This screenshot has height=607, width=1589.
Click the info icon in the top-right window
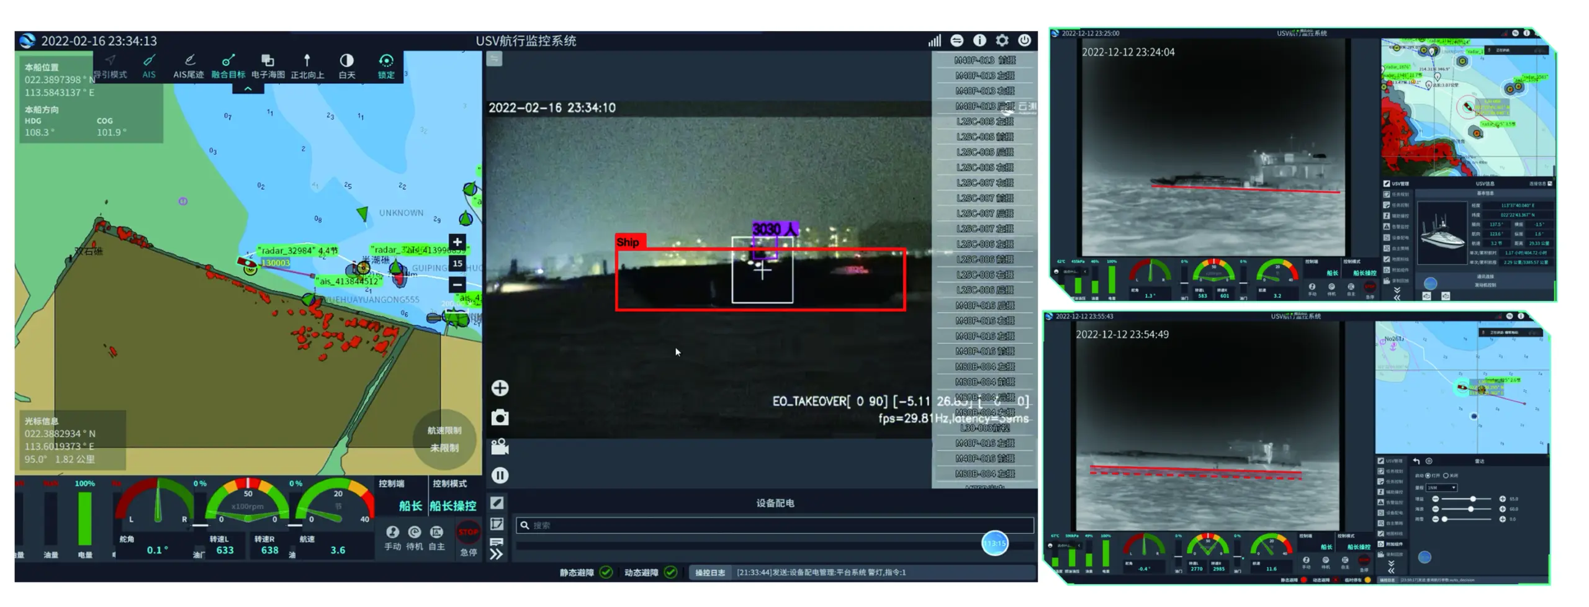pos(1527,33)
